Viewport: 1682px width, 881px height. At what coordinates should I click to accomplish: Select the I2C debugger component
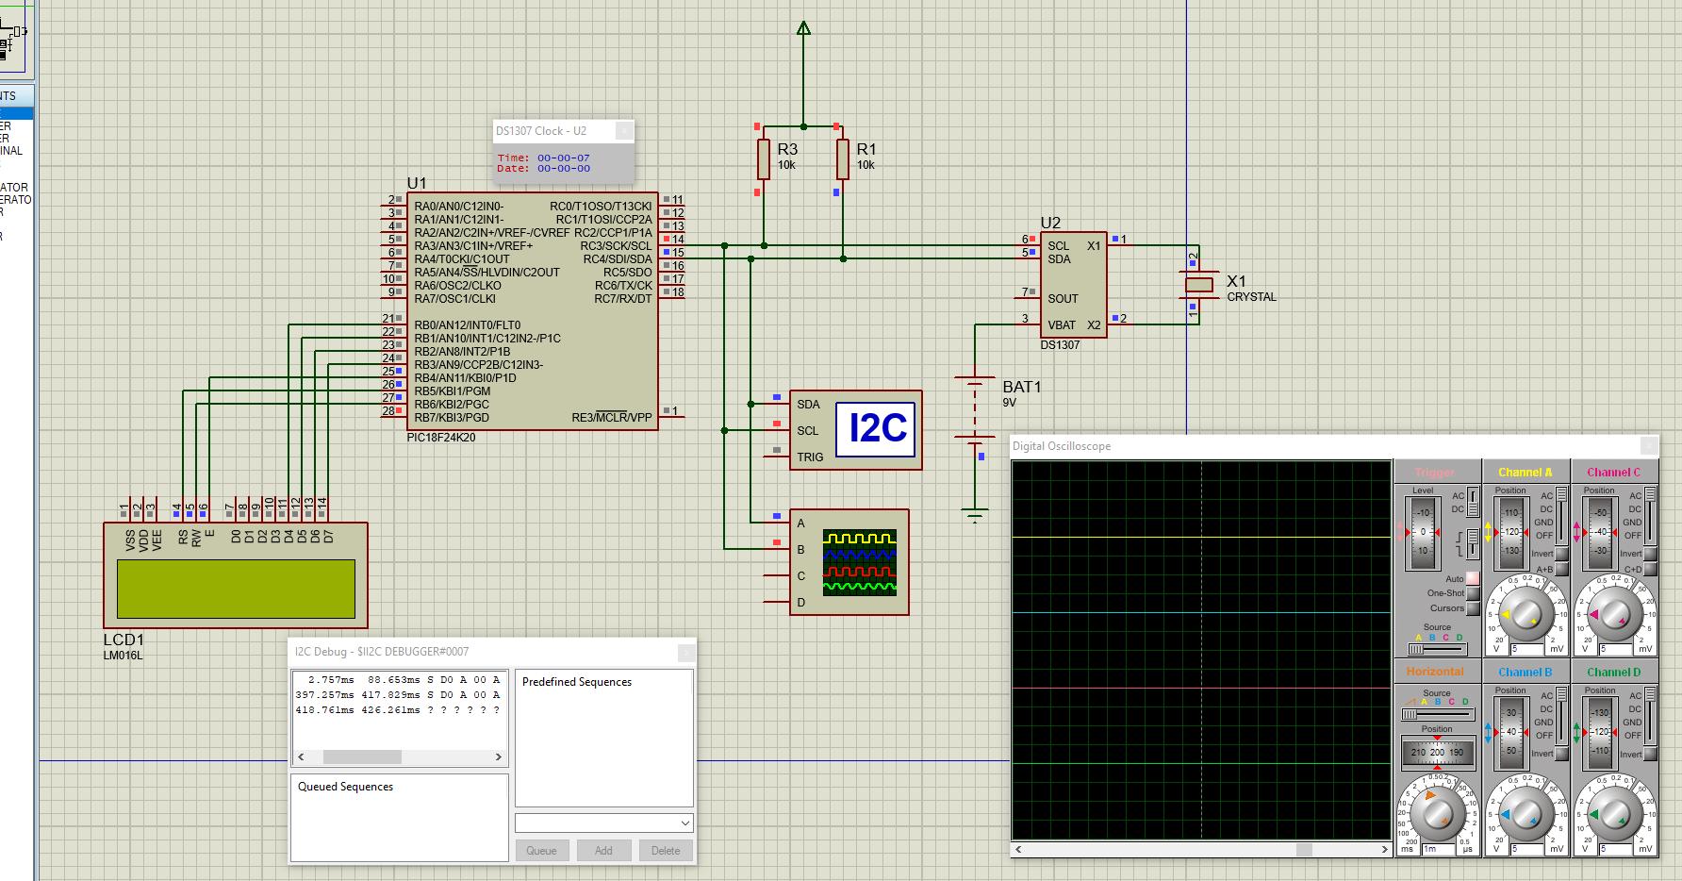point(855,430)
